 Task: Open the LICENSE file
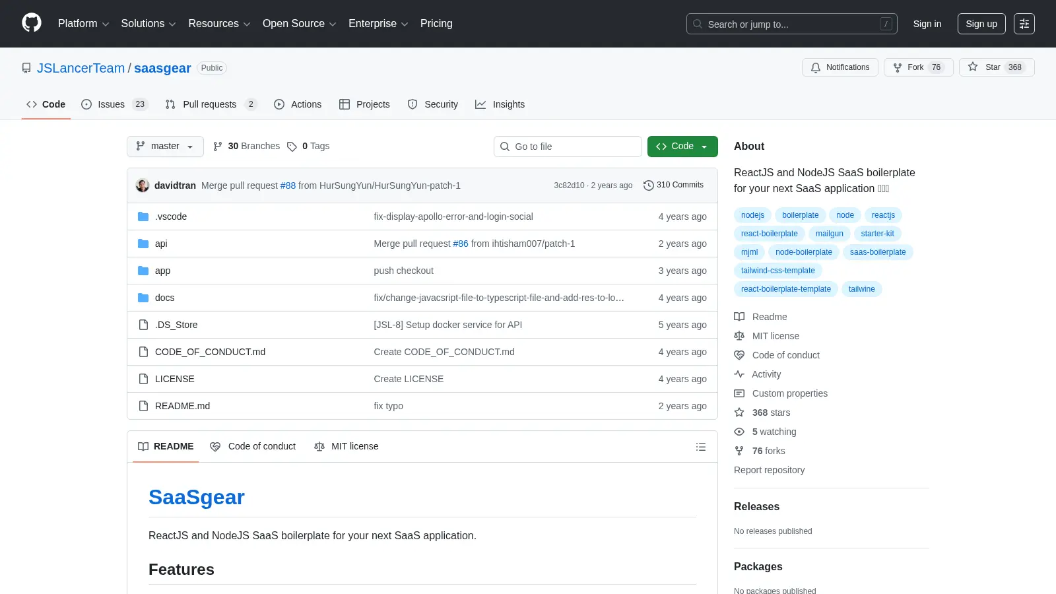(x=174, y=379)
